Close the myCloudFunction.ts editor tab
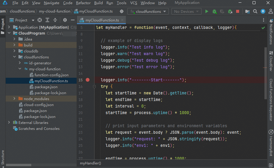 click(x=122, y=20)
